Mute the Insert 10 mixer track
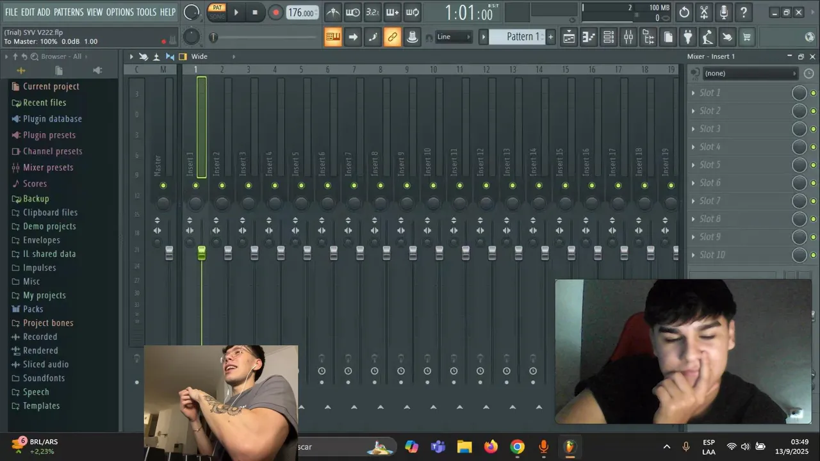This screenshot has width=820, height=461. 433,186
